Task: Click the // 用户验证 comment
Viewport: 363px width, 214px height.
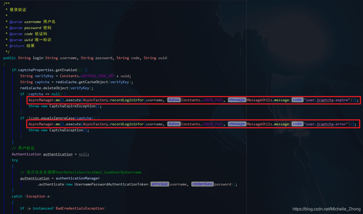Action: click(23, 148)
